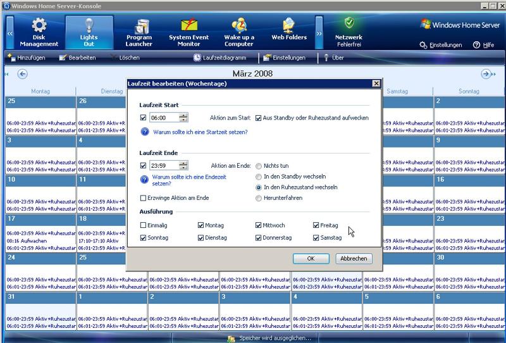The image size is (506, 343).
Task: Decrease start time with down spinner
Action: 183,120
